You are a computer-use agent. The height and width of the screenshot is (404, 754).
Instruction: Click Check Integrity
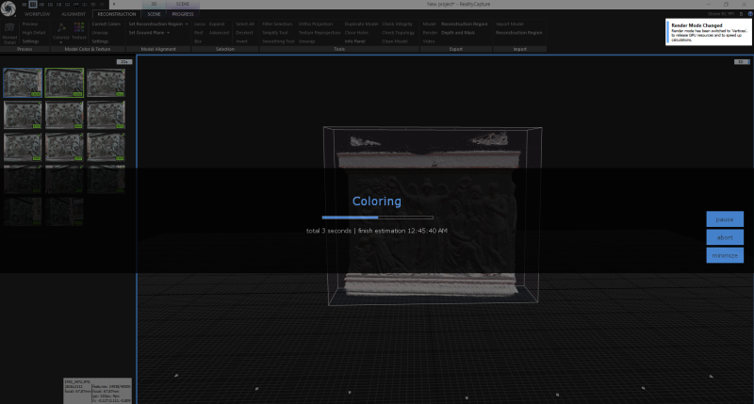[x=397, y=24]
